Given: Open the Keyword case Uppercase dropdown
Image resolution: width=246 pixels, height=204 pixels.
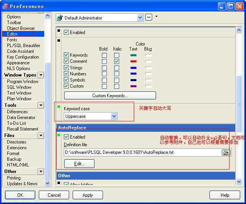Looking at the screenshot, I should point(114,116).
